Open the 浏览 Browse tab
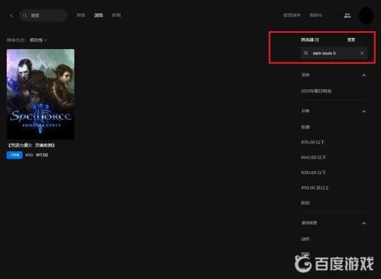Image resolution: width=381 pixels, height=279 pixels. 98,16
